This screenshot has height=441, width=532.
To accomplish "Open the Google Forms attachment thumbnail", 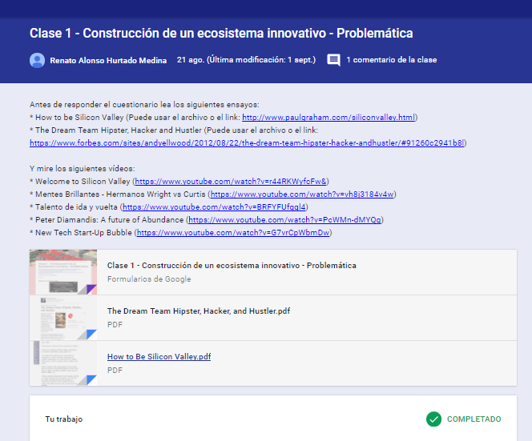I will click(x=63, y=272).
